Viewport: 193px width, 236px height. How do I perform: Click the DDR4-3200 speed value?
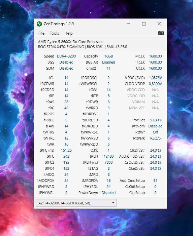coord(66,56)
